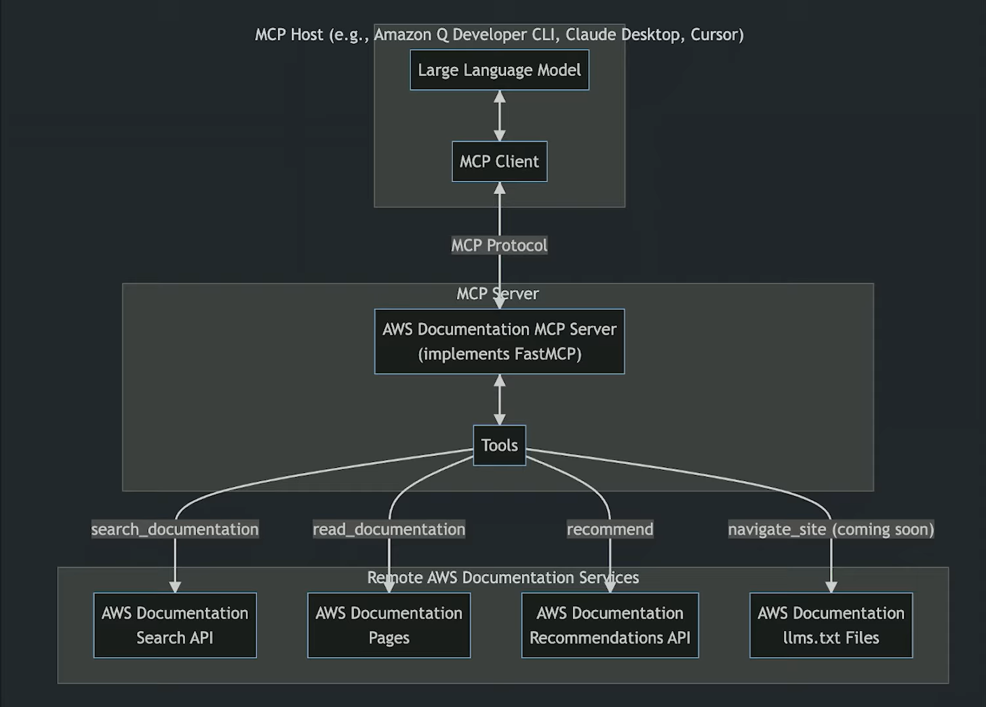Viewport: 986px width, 707px height.
Task: Click the AWS Documentation llms.txt Files node
Action: [830, 624]
